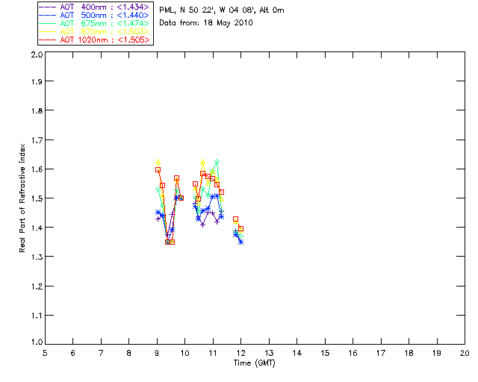Click the x-axis tick label 19
Image resolution: width=478 pixels, height=382 pixels.
click(437, 353)
